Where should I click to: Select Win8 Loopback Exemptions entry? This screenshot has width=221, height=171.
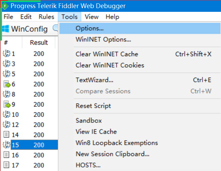[117, 143]
